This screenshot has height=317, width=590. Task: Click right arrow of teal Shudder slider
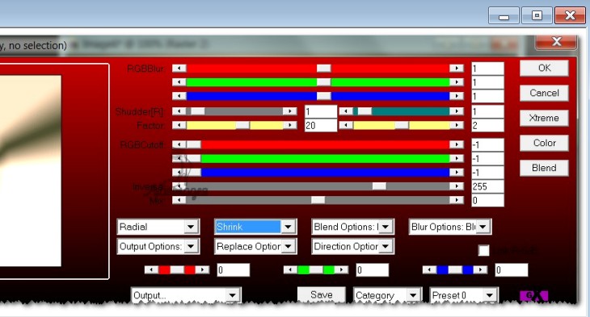click(x=457, y=111)
